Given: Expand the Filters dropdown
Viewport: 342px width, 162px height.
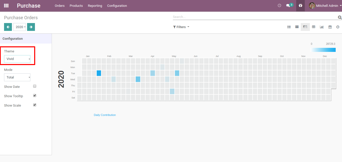Looking at the screenshot, I should tap(181, 27).
